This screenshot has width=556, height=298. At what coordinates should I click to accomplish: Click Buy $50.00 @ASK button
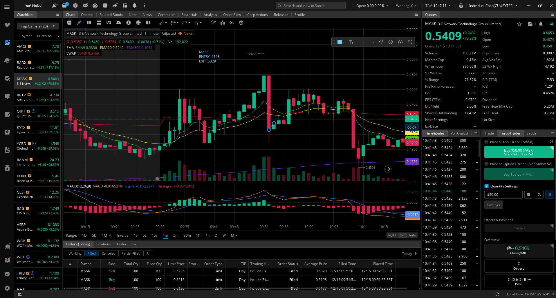(519, 152)
